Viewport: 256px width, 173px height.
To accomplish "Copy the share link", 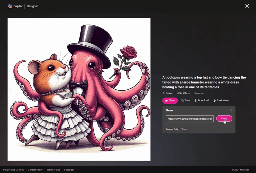I will 224,118.
